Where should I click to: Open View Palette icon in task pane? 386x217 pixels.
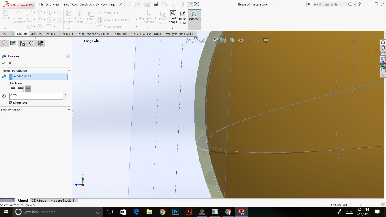(383, 59)
